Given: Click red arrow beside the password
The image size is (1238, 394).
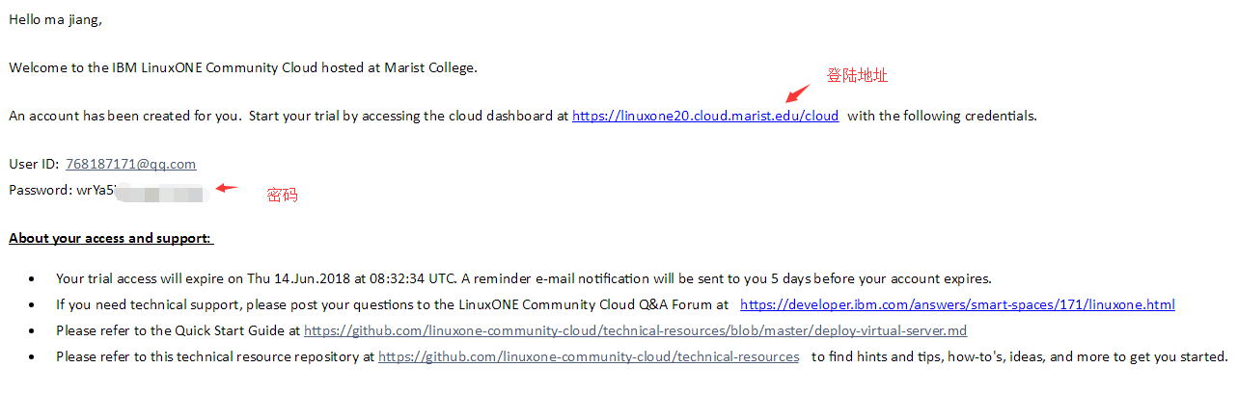Looking at the screenshot, I should pyautogui.click(x=226, y=188).
